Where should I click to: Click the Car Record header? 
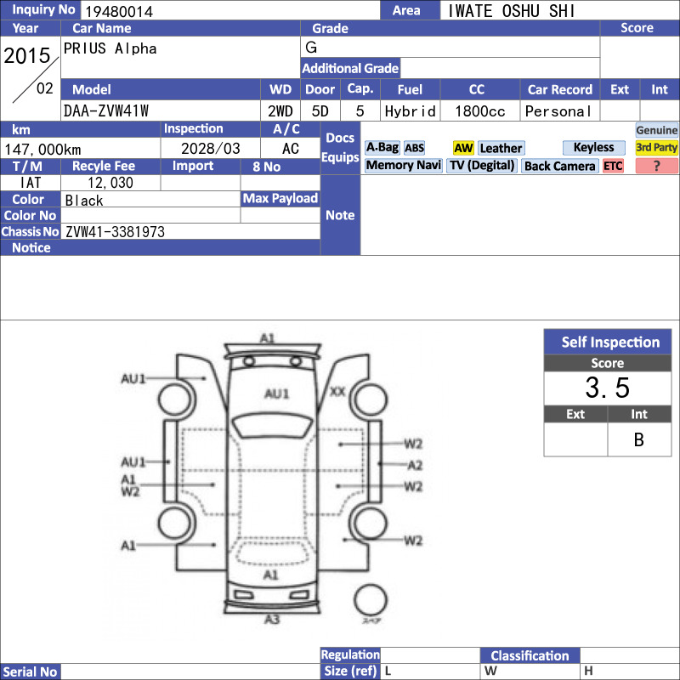tap(560, 89)
